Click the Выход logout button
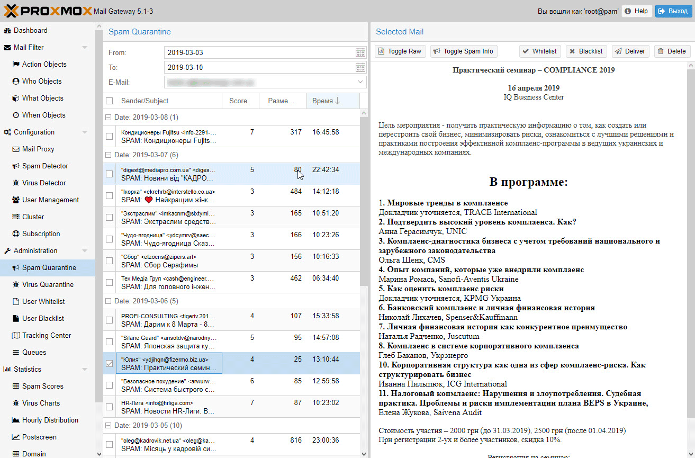Screen dimensions: 695x458 click(673, 11)
